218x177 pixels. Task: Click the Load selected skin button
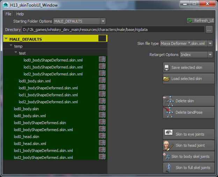tap(189, 79)
